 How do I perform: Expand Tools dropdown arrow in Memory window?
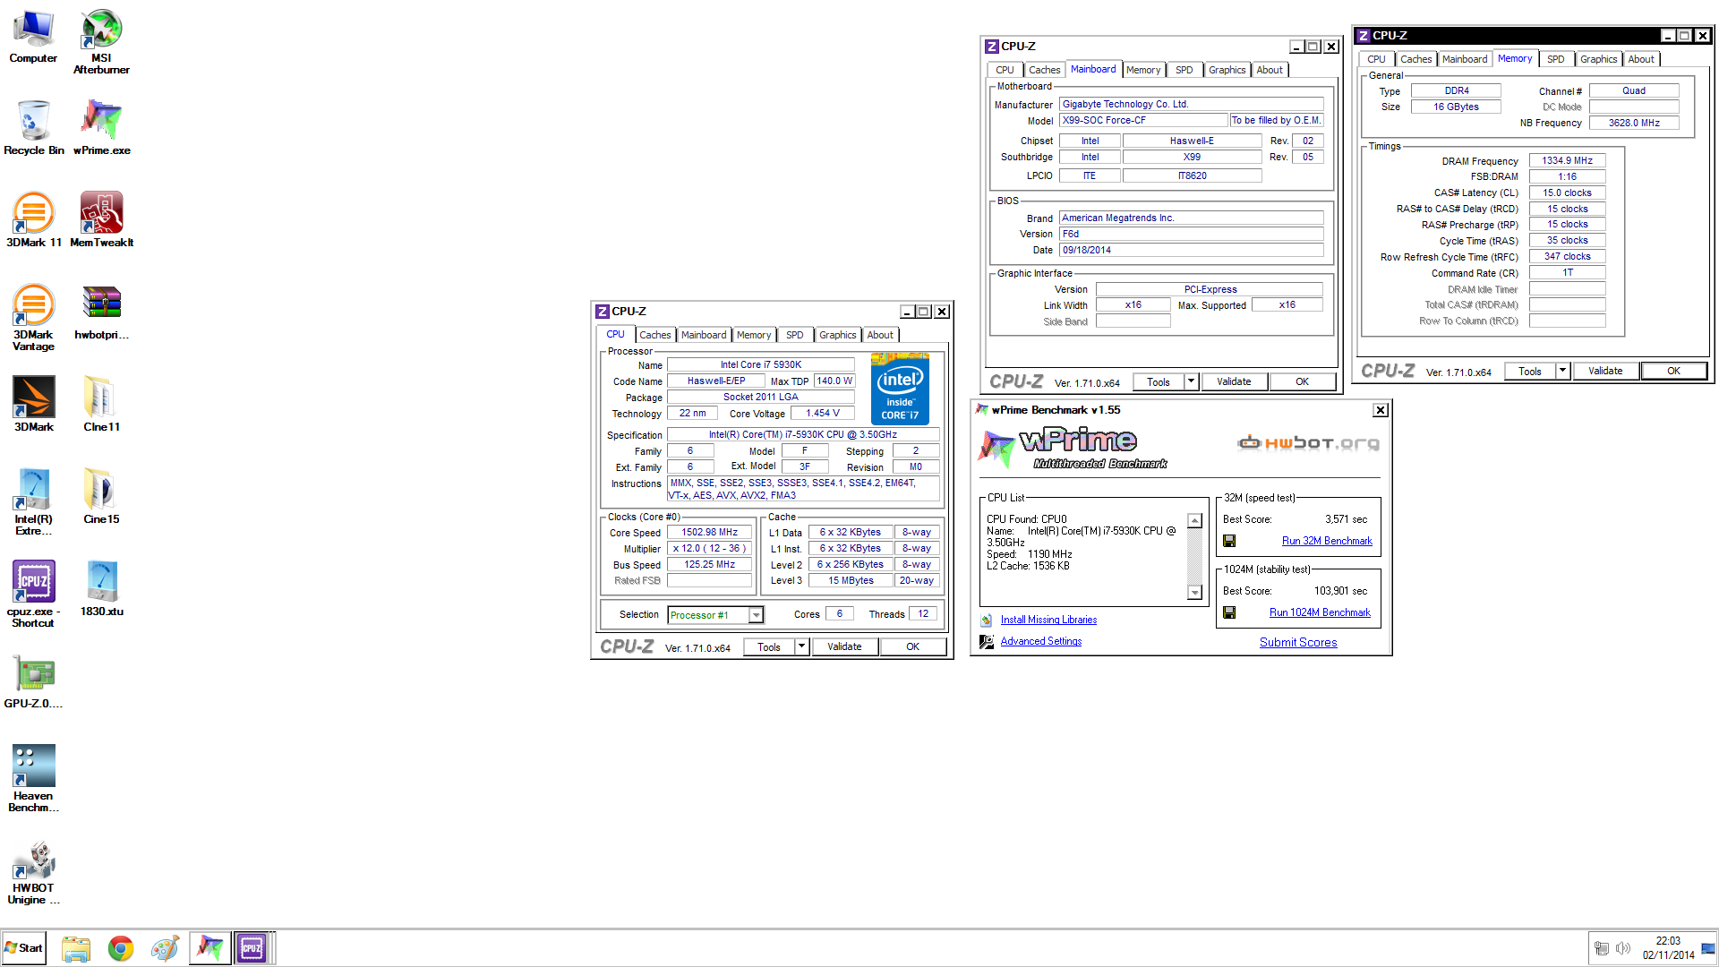pyautogui.click(x=1563, y=371)
